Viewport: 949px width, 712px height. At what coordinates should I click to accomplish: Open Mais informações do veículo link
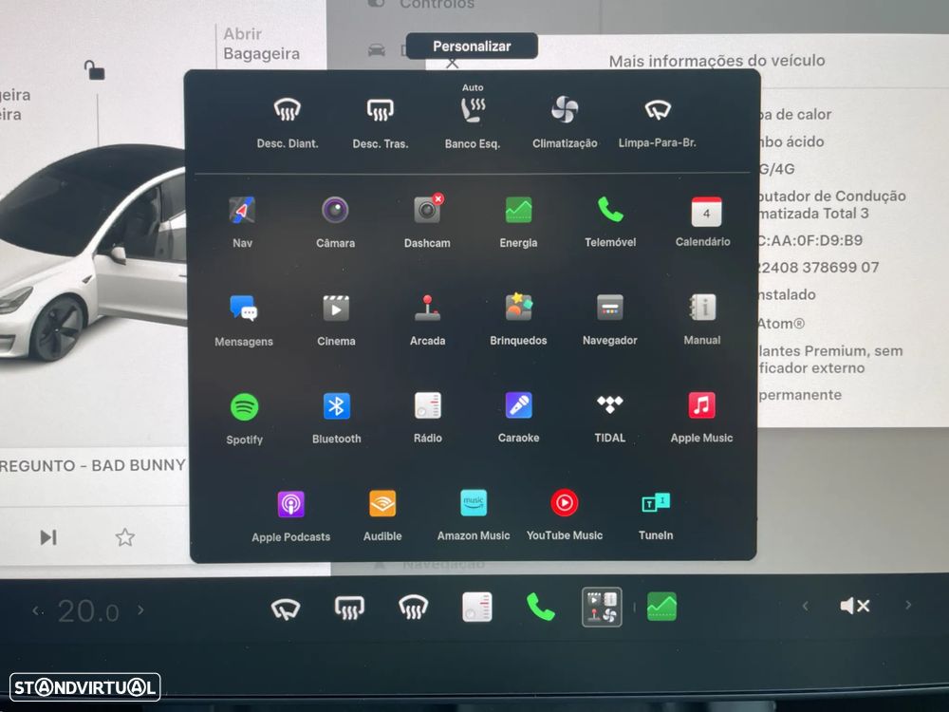coord(717,61)
